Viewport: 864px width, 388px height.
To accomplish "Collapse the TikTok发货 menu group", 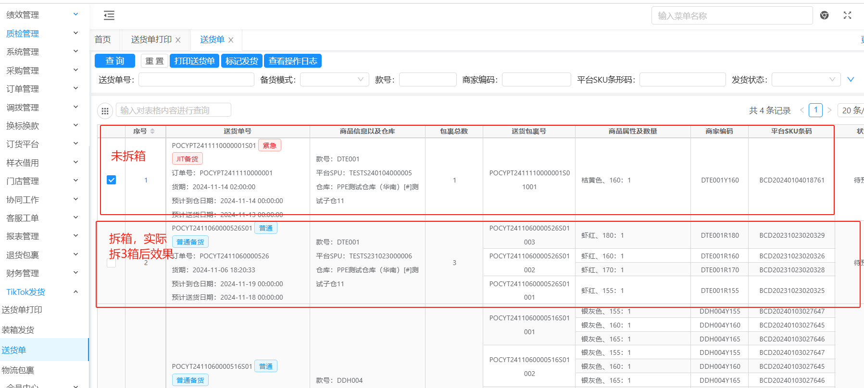I will coord(75,292).
